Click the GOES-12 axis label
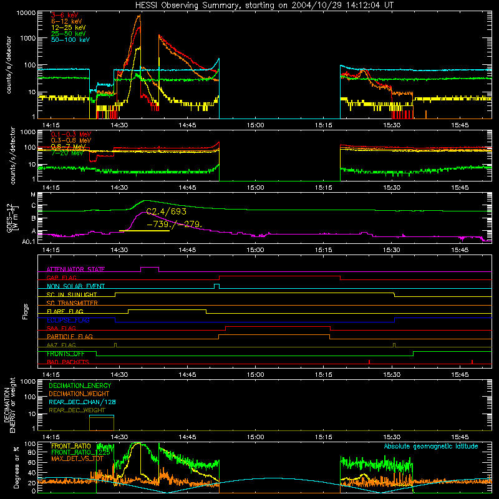499x499 pixels. click(12, 218)
